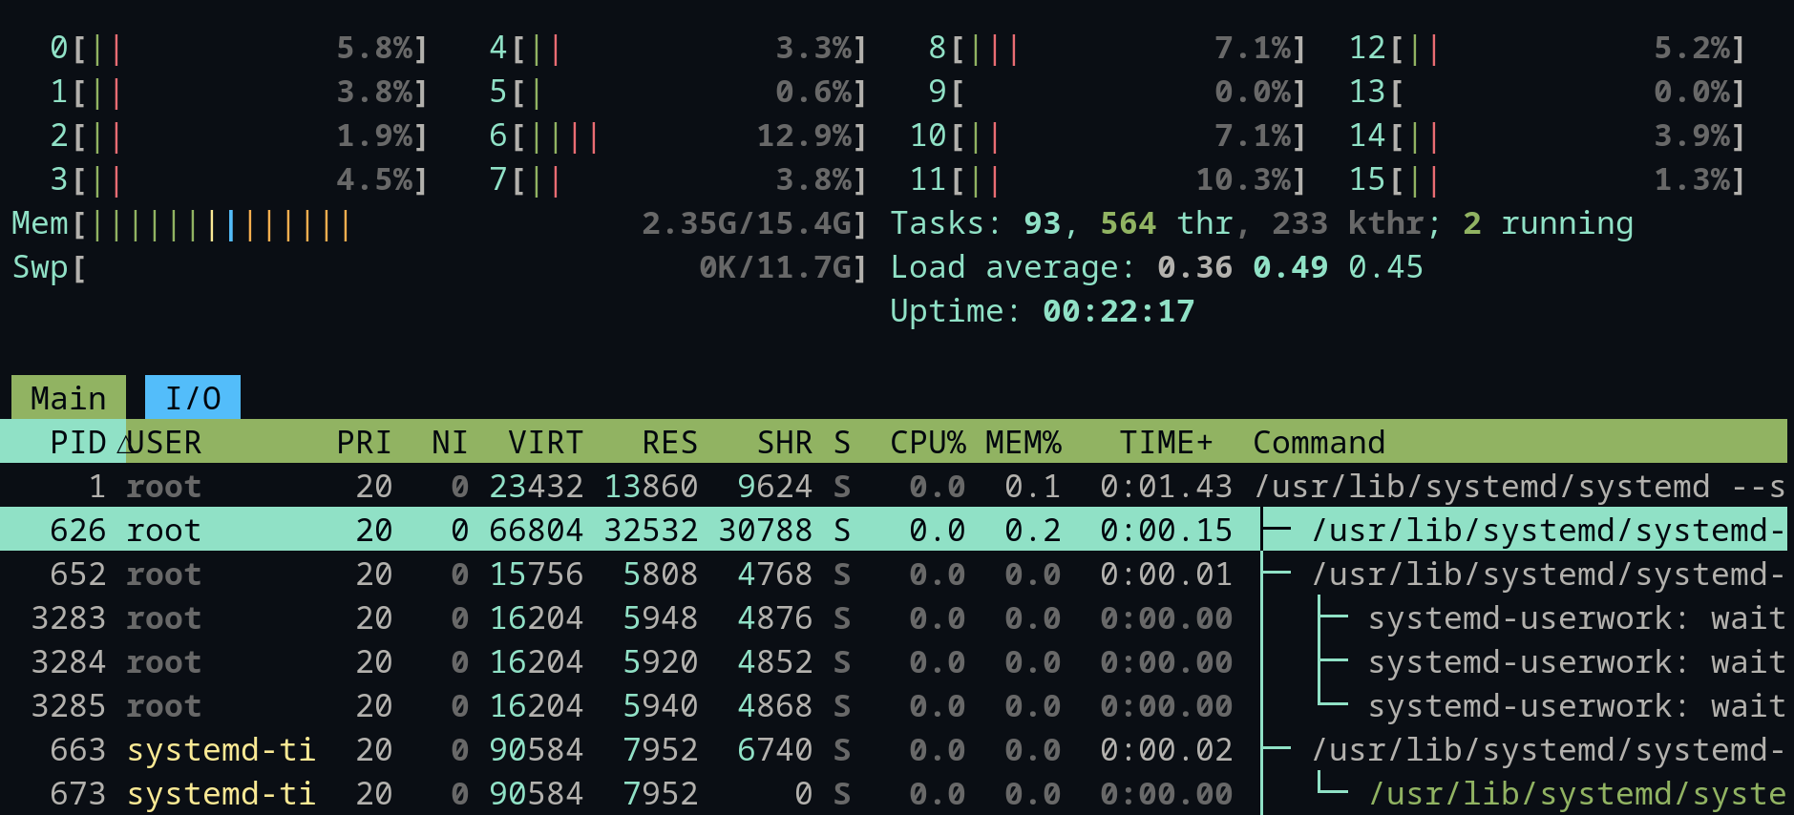
Task: Click CPU 9 meter showing 0.0%
Action: pyautogui.click(x=1117, y=92)
